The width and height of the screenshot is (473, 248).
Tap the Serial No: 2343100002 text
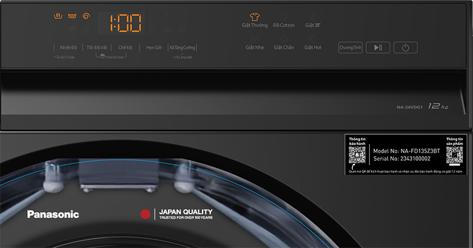pos(402,158)
